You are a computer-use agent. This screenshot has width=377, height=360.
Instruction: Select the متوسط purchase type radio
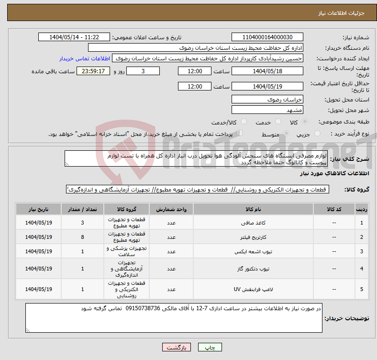coord(287,133)
